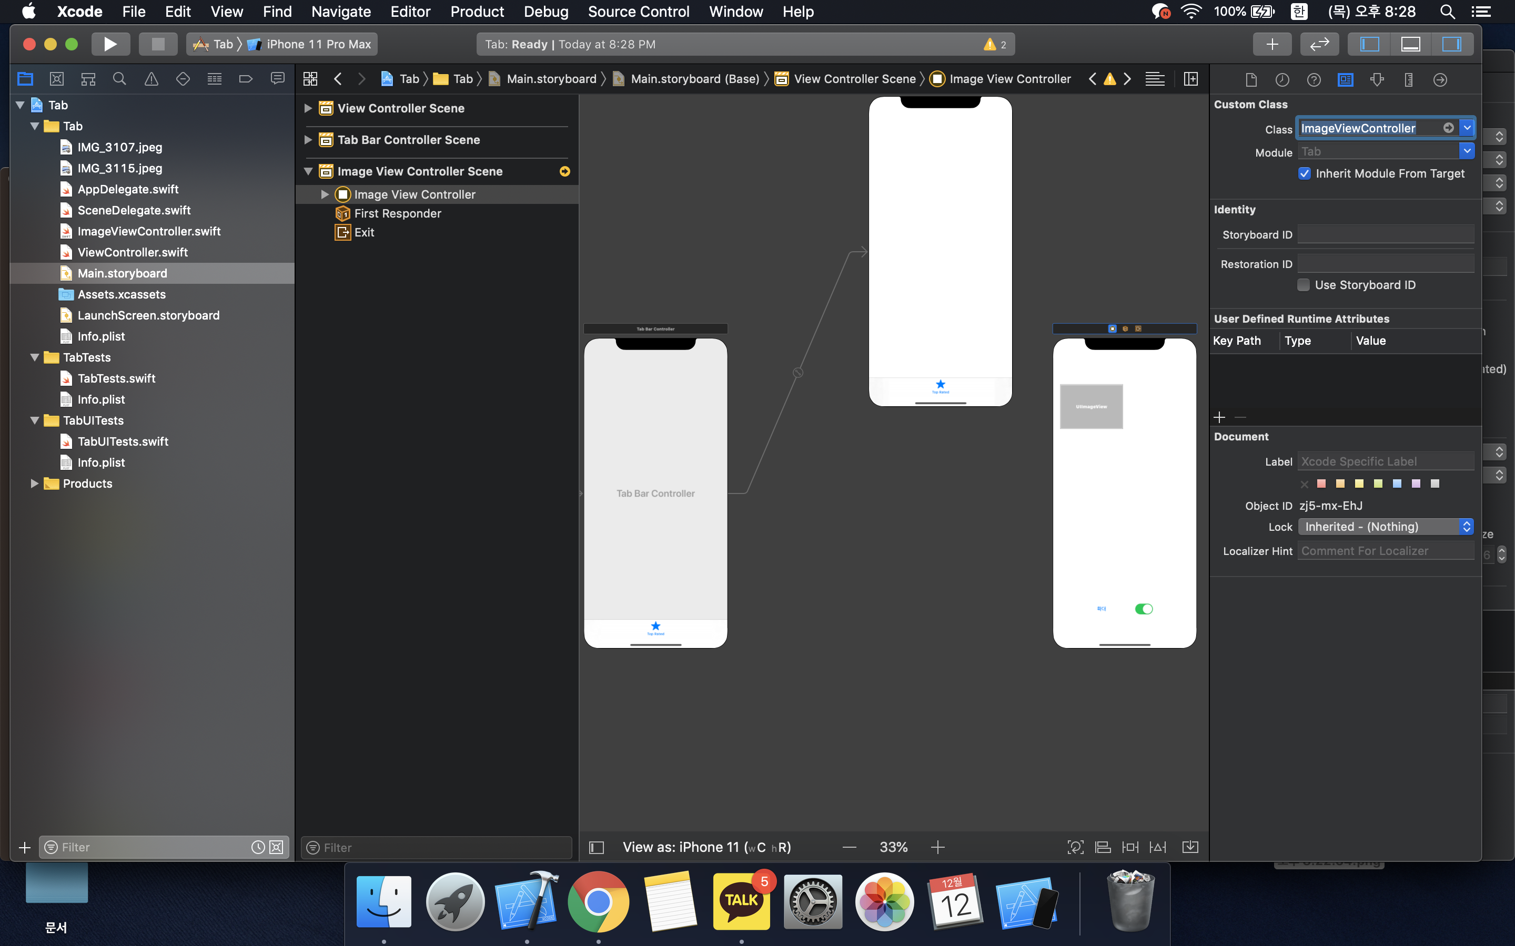The image size is (1515, 946).
Task: Open the Class dropdown arrow
Action: [1467, 128]
